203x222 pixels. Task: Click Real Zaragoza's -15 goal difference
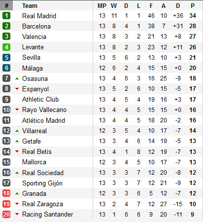[178, 204]
